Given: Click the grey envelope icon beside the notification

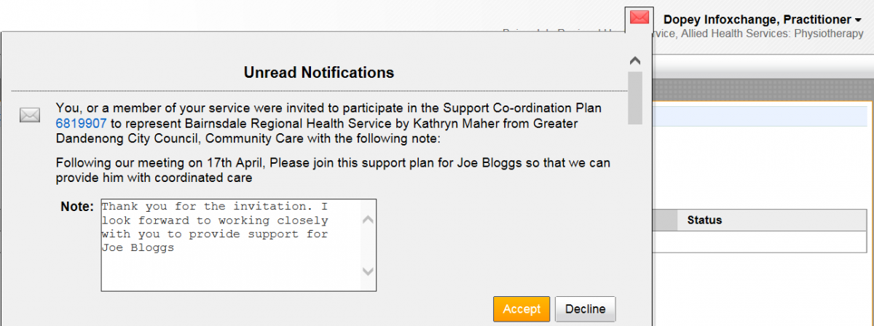Looking at the screenshot, I should [x=30, y=115].
